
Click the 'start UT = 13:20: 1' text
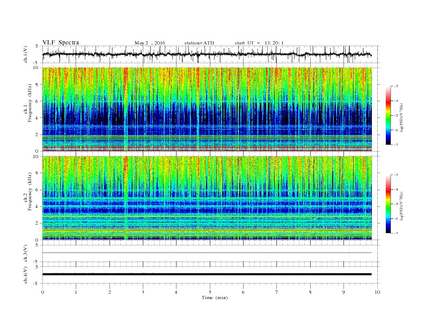point(259,43)
